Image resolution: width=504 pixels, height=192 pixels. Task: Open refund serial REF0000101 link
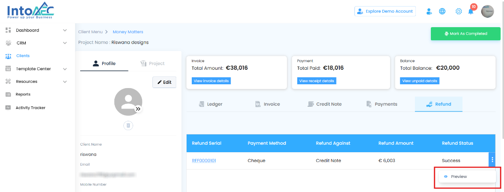pyautogui.click(x=204, y=161)
